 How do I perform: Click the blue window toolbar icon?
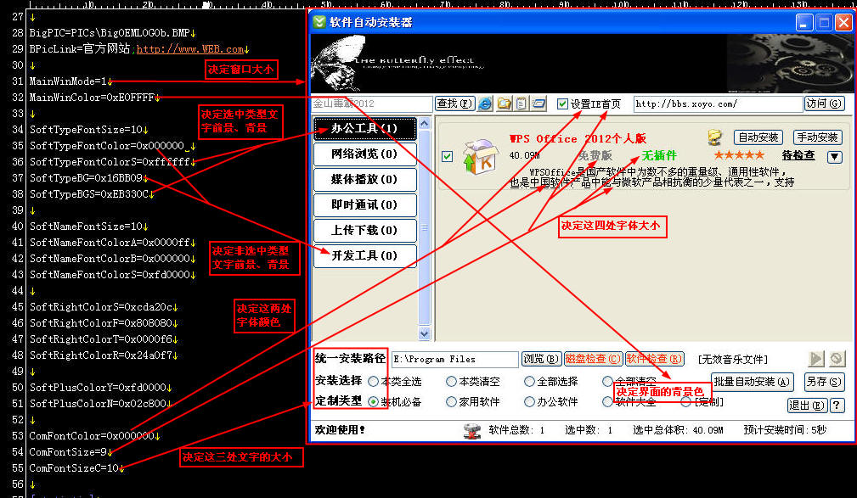pos(538,104)
